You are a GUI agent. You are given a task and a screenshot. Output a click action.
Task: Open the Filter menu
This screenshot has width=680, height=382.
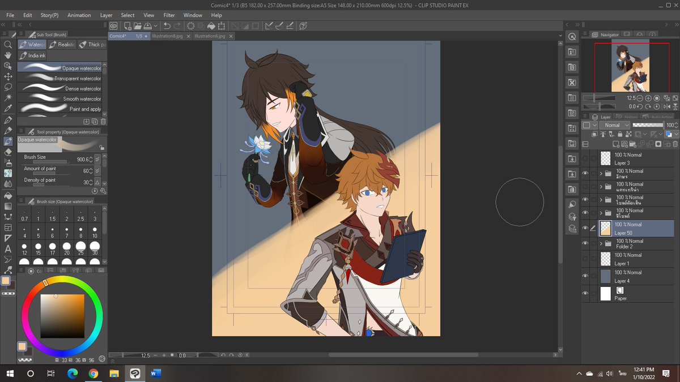169,15
